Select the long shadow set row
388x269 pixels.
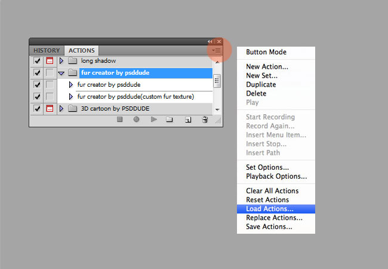click(135, 61)
